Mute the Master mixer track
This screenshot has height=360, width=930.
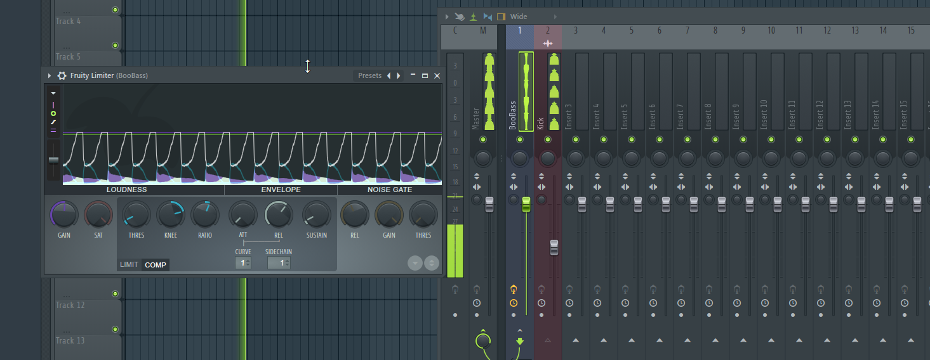(x=483, y=139)
